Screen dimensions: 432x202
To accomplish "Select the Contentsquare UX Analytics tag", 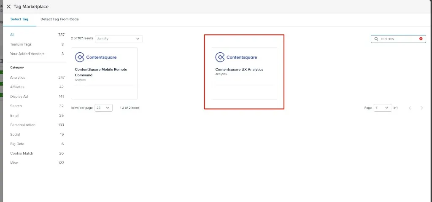I will 239,70.
